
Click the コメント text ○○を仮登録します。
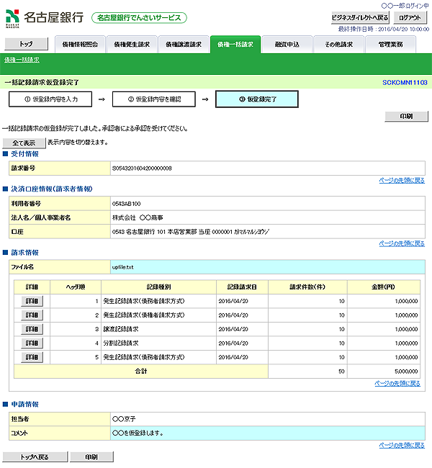coord(138,433)
